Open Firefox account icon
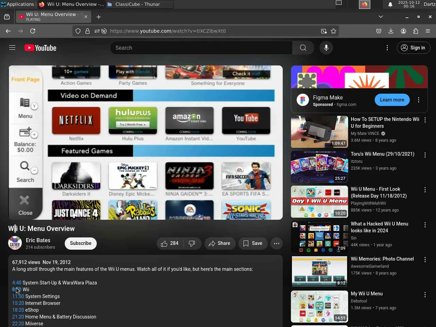 [x=403, y=31]
